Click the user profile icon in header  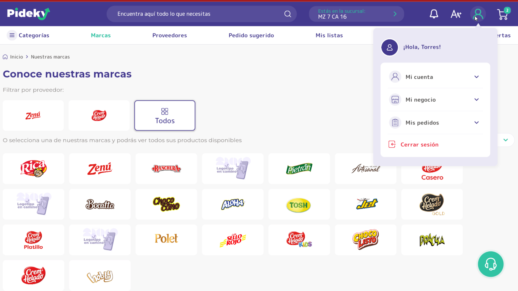[x=478, y=14]
